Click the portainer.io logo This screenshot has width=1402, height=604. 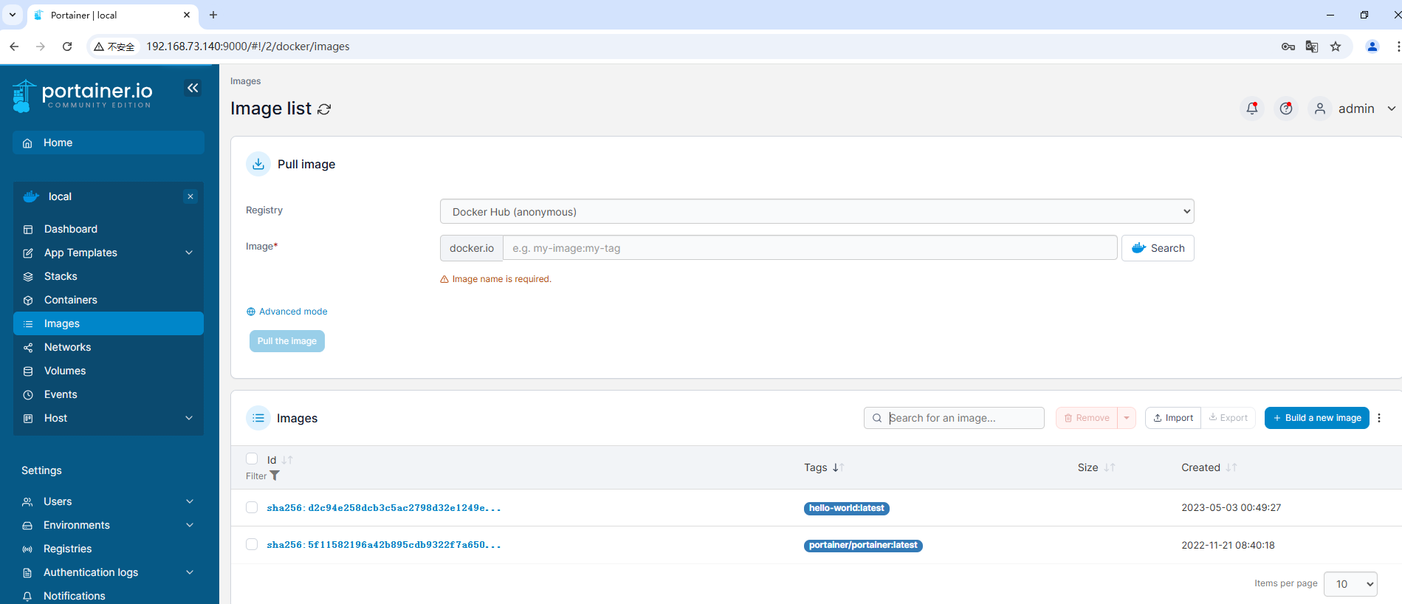[83, 96]
